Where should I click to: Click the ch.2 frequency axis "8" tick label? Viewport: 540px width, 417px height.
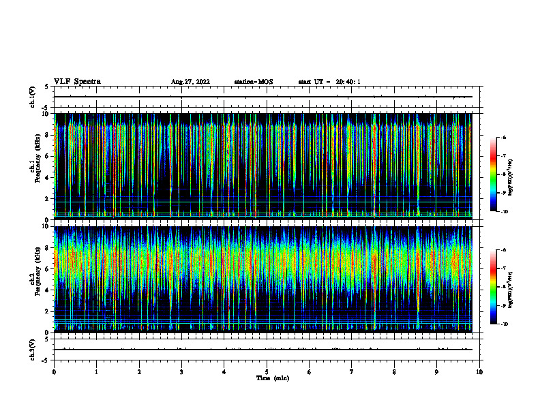(48, 248)
